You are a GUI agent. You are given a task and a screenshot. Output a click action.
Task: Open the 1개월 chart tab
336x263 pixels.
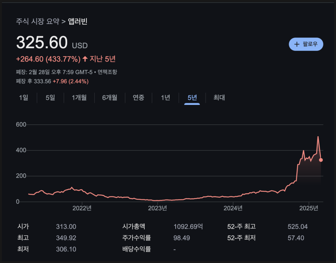click(x=79, y=98)
